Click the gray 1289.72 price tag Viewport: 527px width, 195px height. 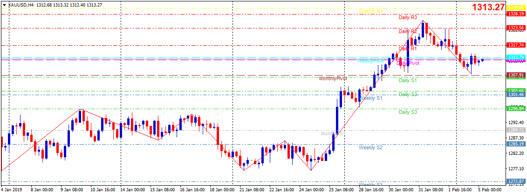[515, 130]
